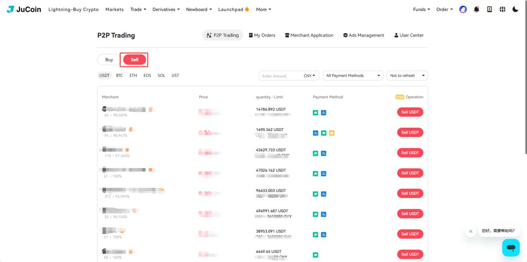Dismiss the chat help message with the X

coord(471,231)
